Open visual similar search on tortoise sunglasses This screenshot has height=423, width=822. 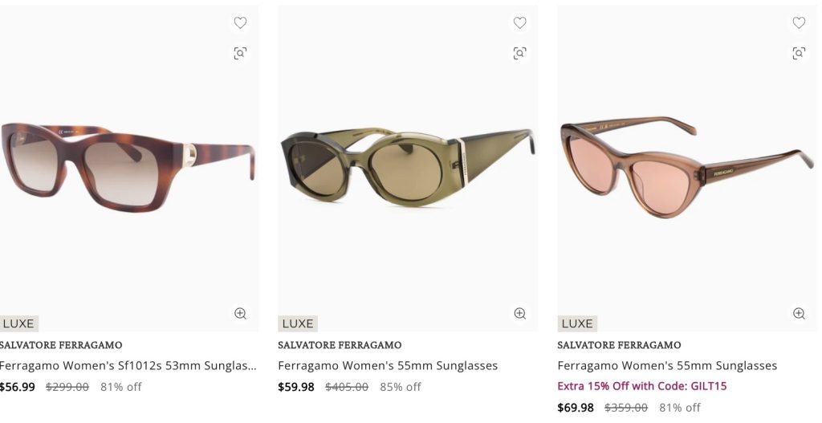tap(240, 53)
